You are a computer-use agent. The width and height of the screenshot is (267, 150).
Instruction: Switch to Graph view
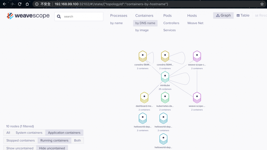[x=223, y=15]
